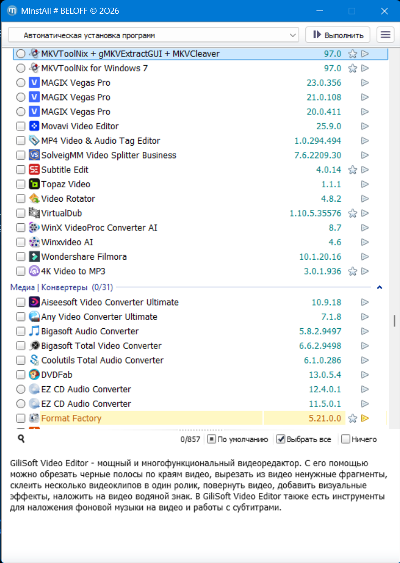Click version '20.0.411' of MAGIX Vegas Pro

click(324, 112)
